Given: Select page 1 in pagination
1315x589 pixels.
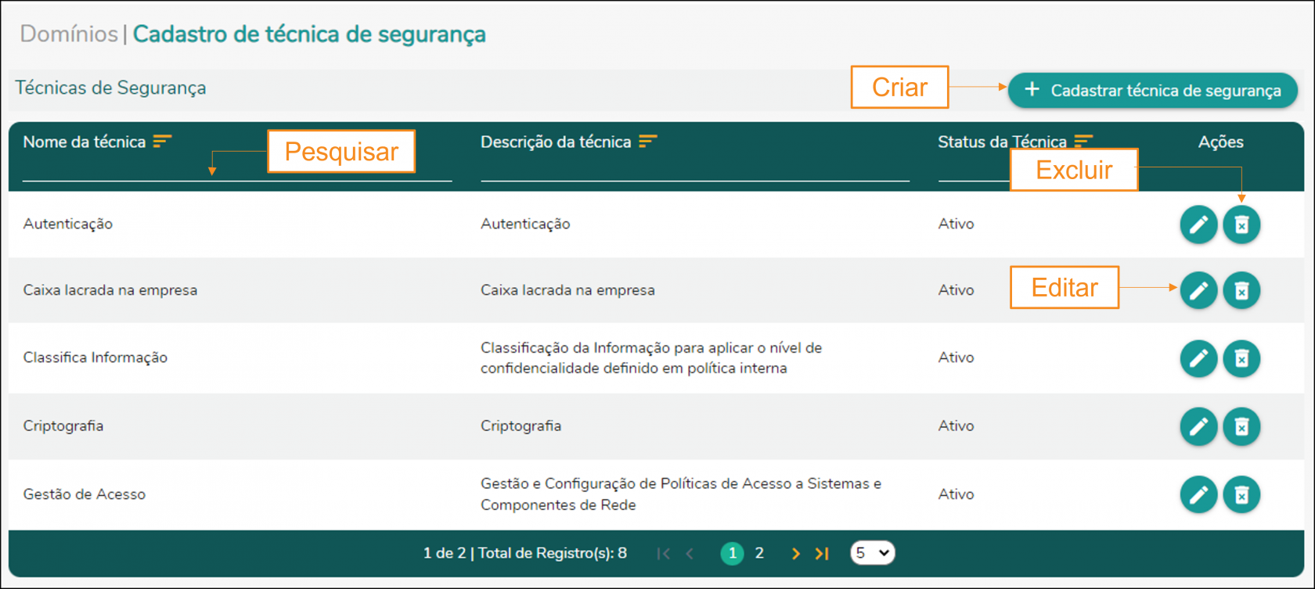Looking at the screenshot, I should click(x=732, y=554).
